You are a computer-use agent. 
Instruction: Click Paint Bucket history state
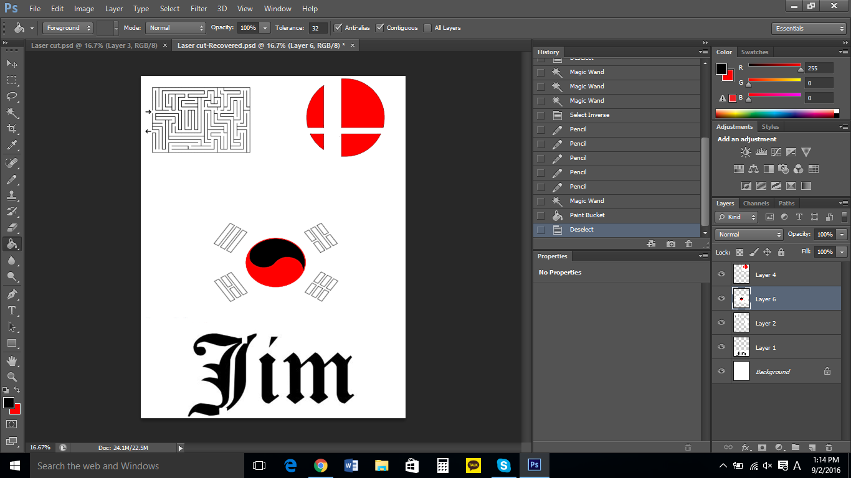(618, 215)
